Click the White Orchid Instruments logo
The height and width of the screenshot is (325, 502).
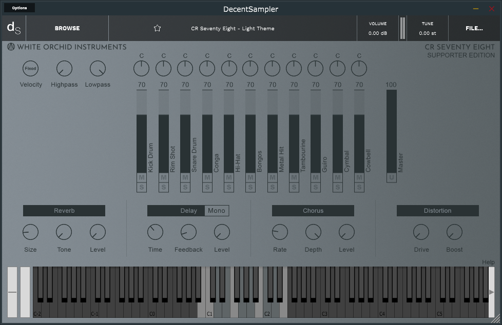tap(11, 47)
